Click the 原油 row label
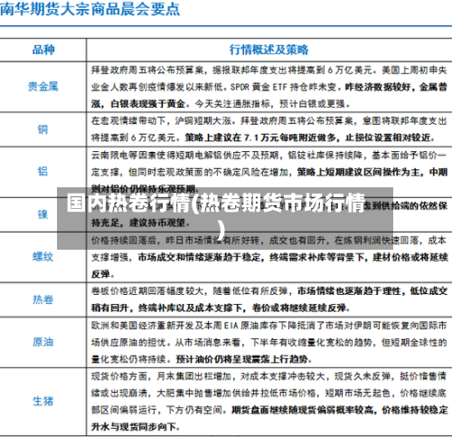452x437 pixels. [43, 342]
